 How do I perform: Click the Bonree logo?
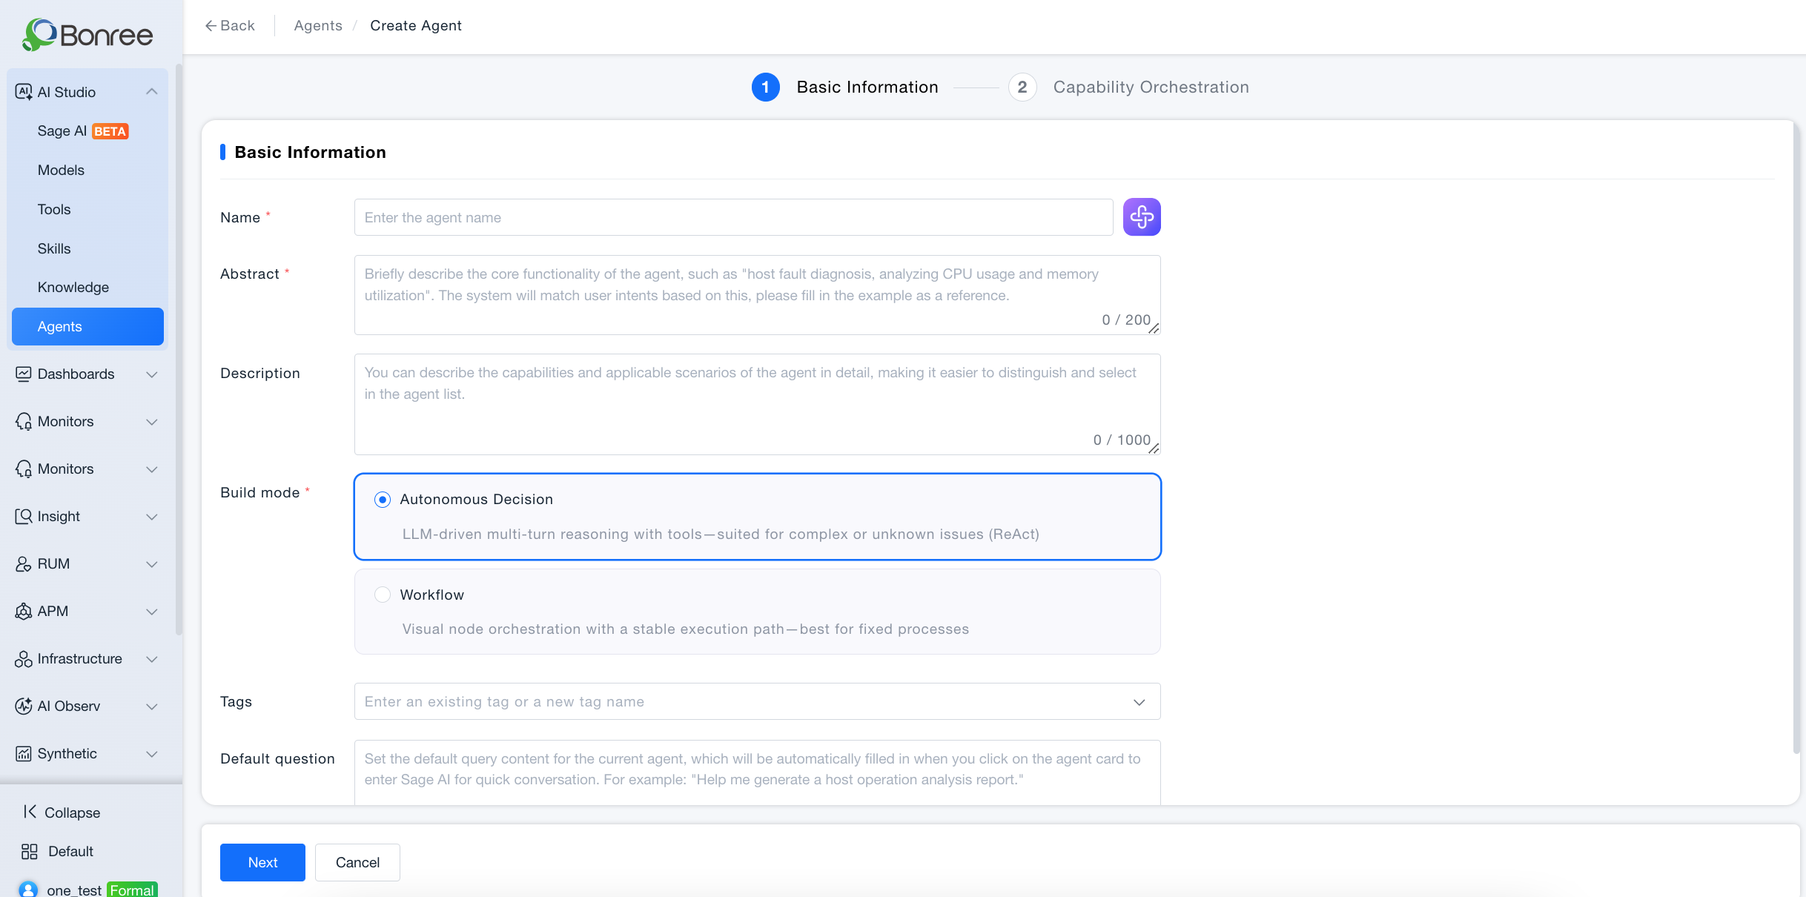87,35
